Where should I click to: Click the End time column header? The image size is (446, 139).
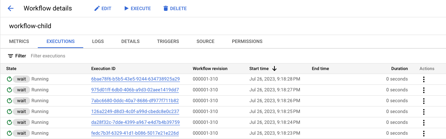click(x=320, y=69)
